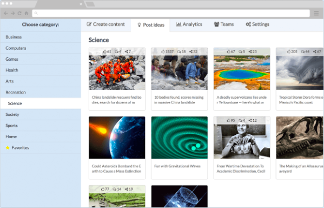This screenshot has height=208, width=324.
Task: Open the Create content tab
Action: pos(106,24)
